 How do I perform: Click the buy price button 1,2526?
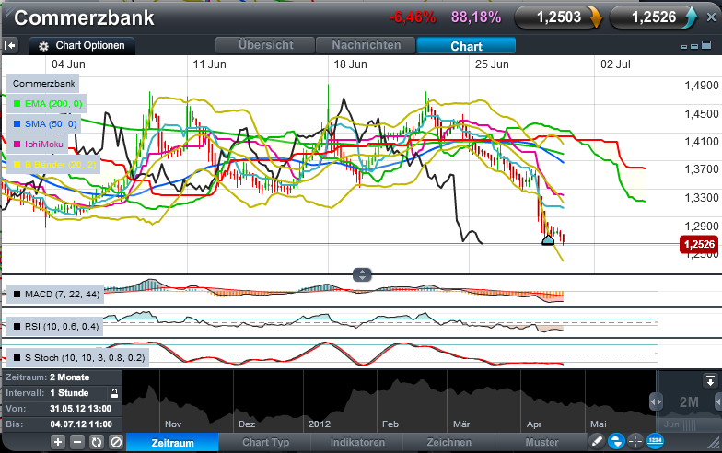[654, 17]
